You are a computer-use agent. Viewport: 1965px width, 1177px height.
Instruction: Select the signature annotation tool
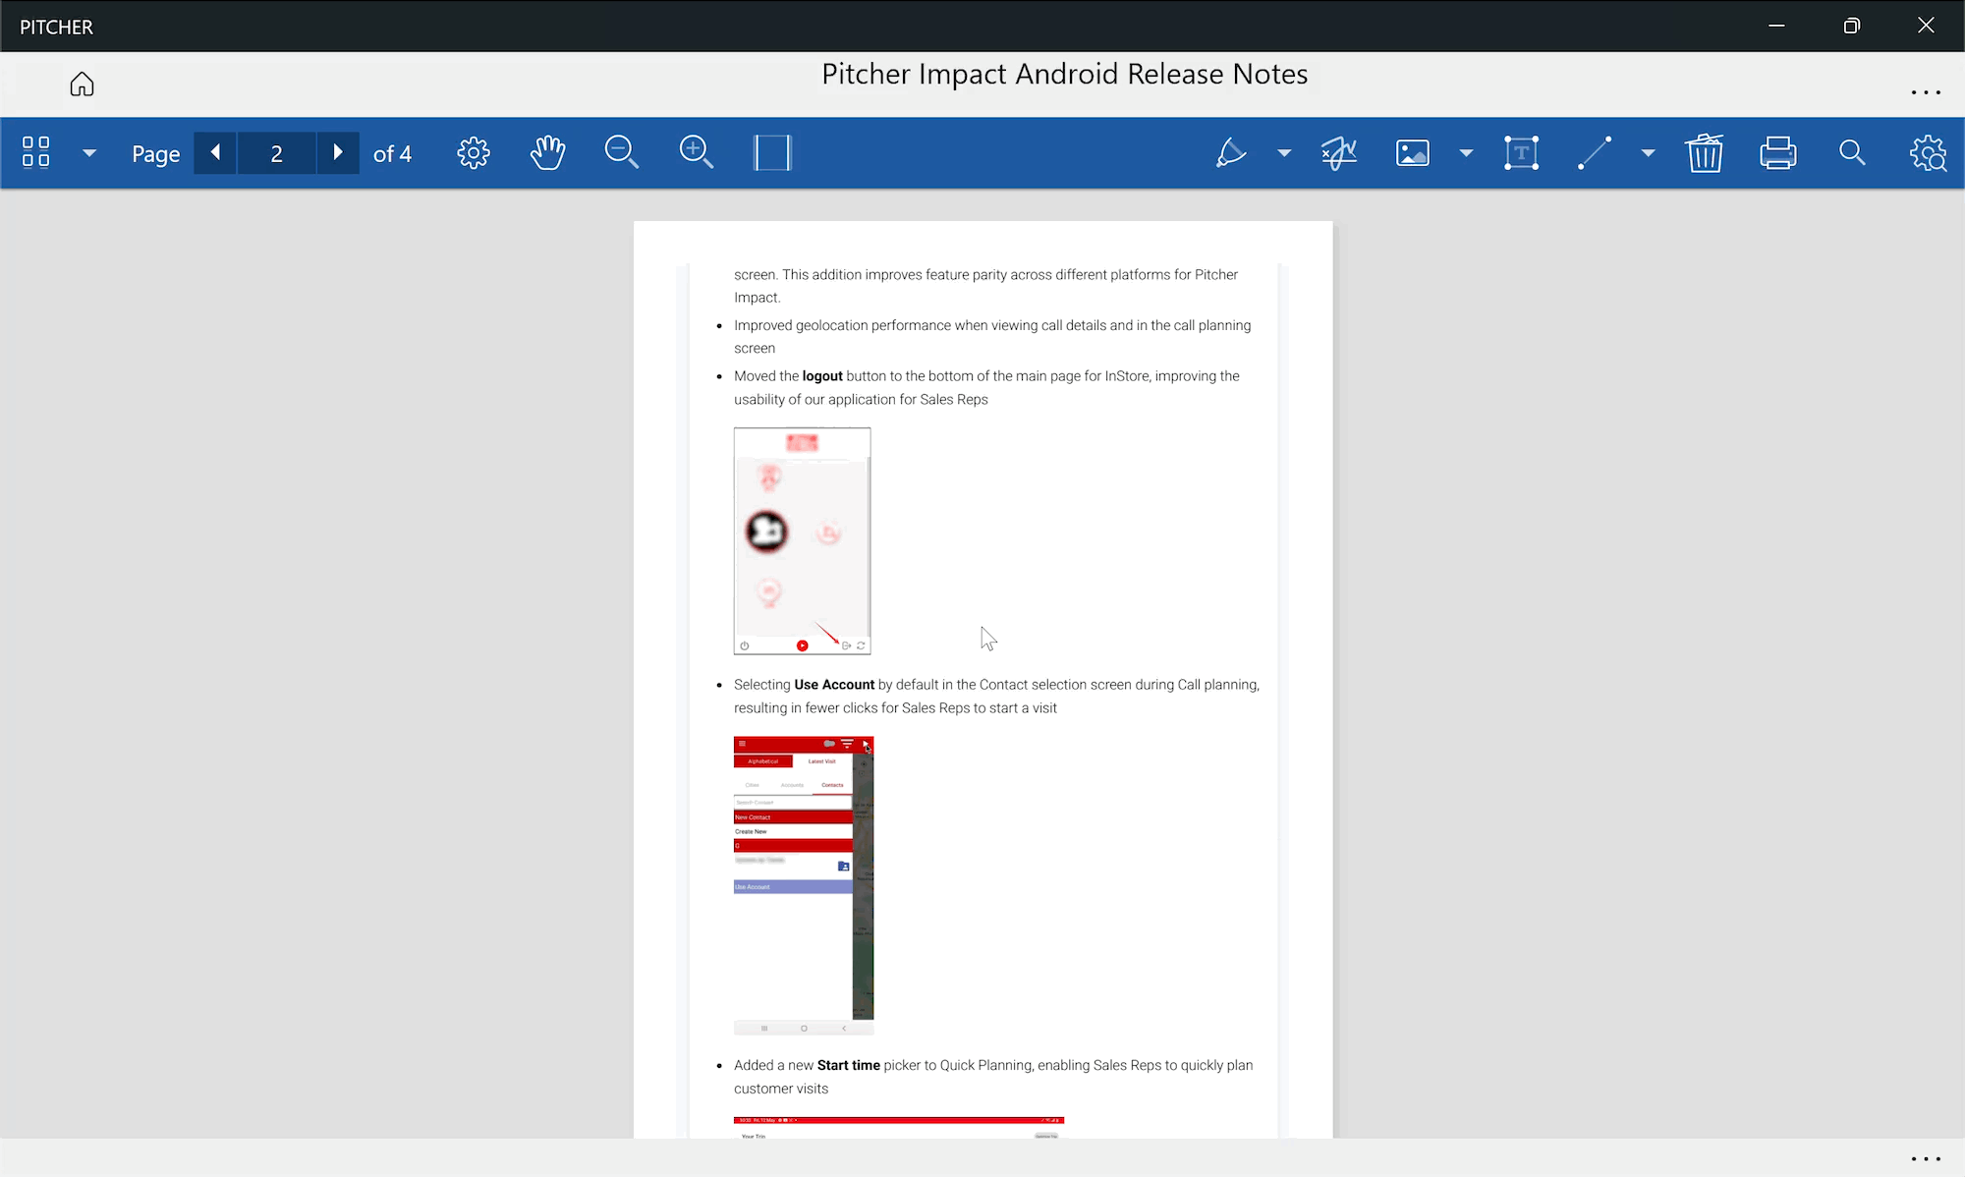(x=1339, y=152)
